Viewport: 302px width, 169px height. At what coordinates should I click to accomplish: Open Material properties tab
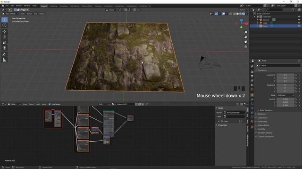click(252, 122)
